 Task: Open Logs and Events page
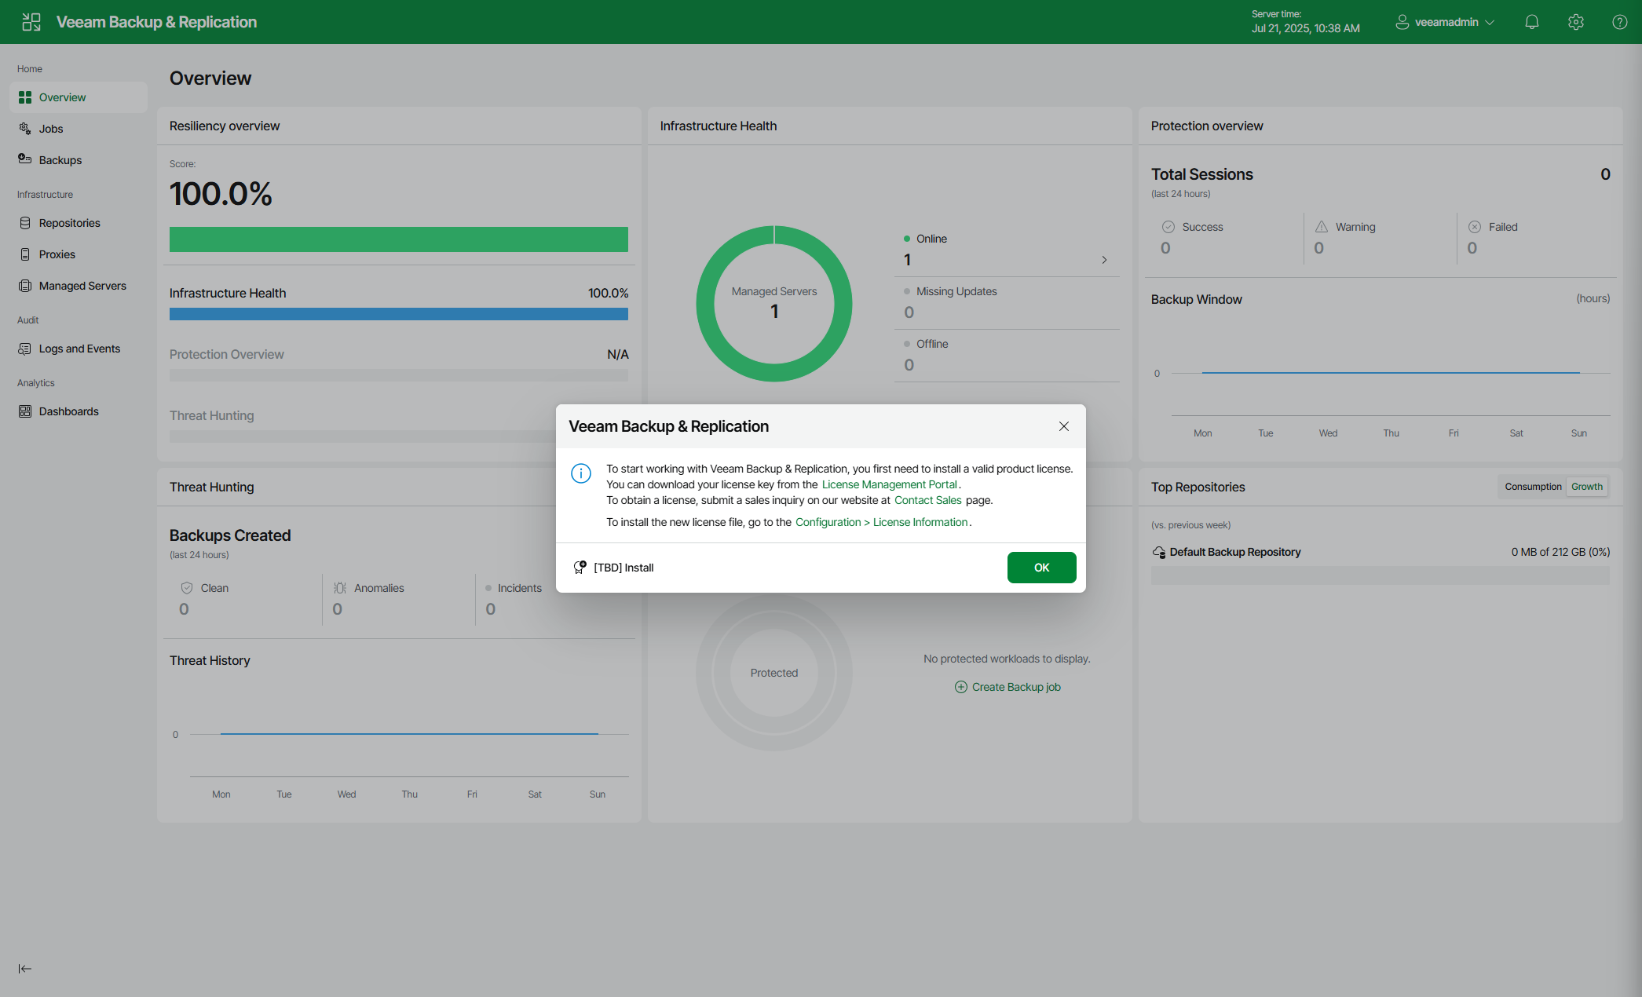(79, 349)
